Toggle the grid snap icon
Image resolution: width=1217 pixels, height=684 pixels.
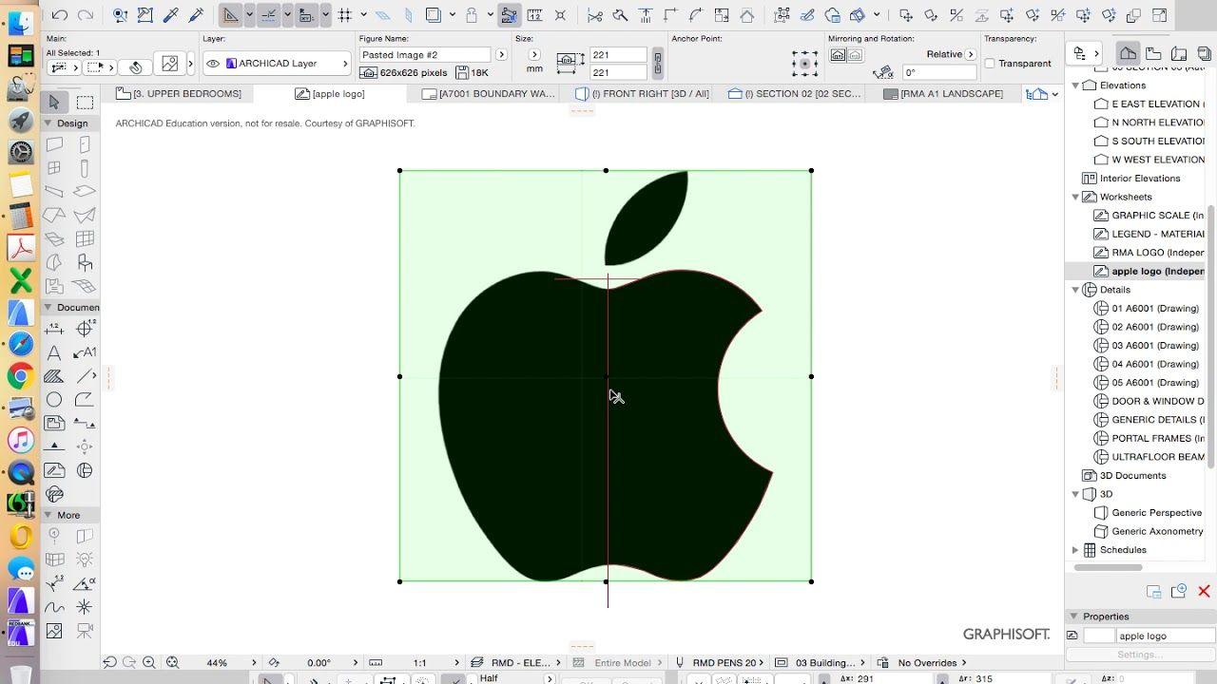pyautogui.click(x=344, y=14)
